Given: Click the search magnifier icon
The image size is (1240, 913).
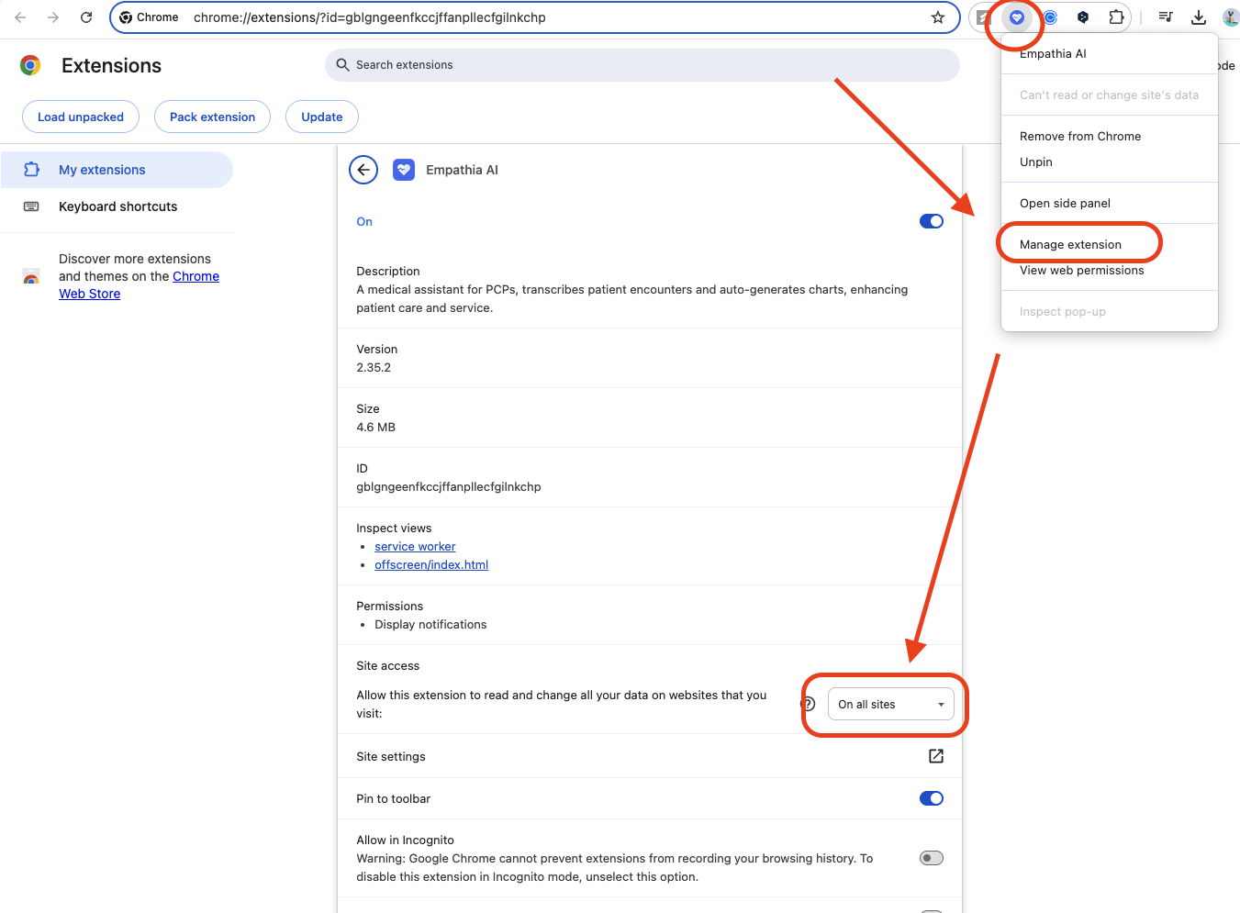Looking at the screenshot, I should 343,65.
